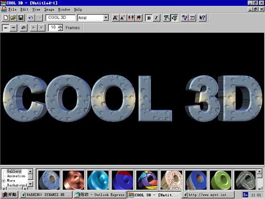The width and height of the screenshot is (265, 199).
Task: Toggle the loop playback icon
Action: [24, 27]
